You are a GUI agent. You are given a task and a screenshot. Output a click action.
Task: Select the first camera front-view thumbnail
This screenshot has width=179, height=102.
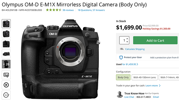pos(6,24)
